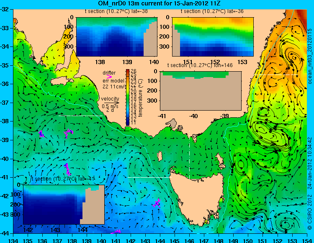Open the lat=-38 temperature section inset plot
314x243 pixels.
click(116, 37)
